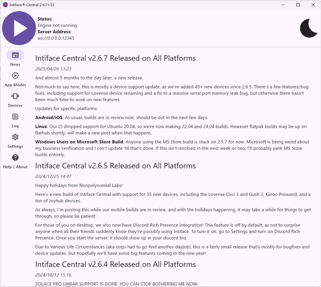Click the server address ws://0.0.0.0:12345

pos(55,38)
